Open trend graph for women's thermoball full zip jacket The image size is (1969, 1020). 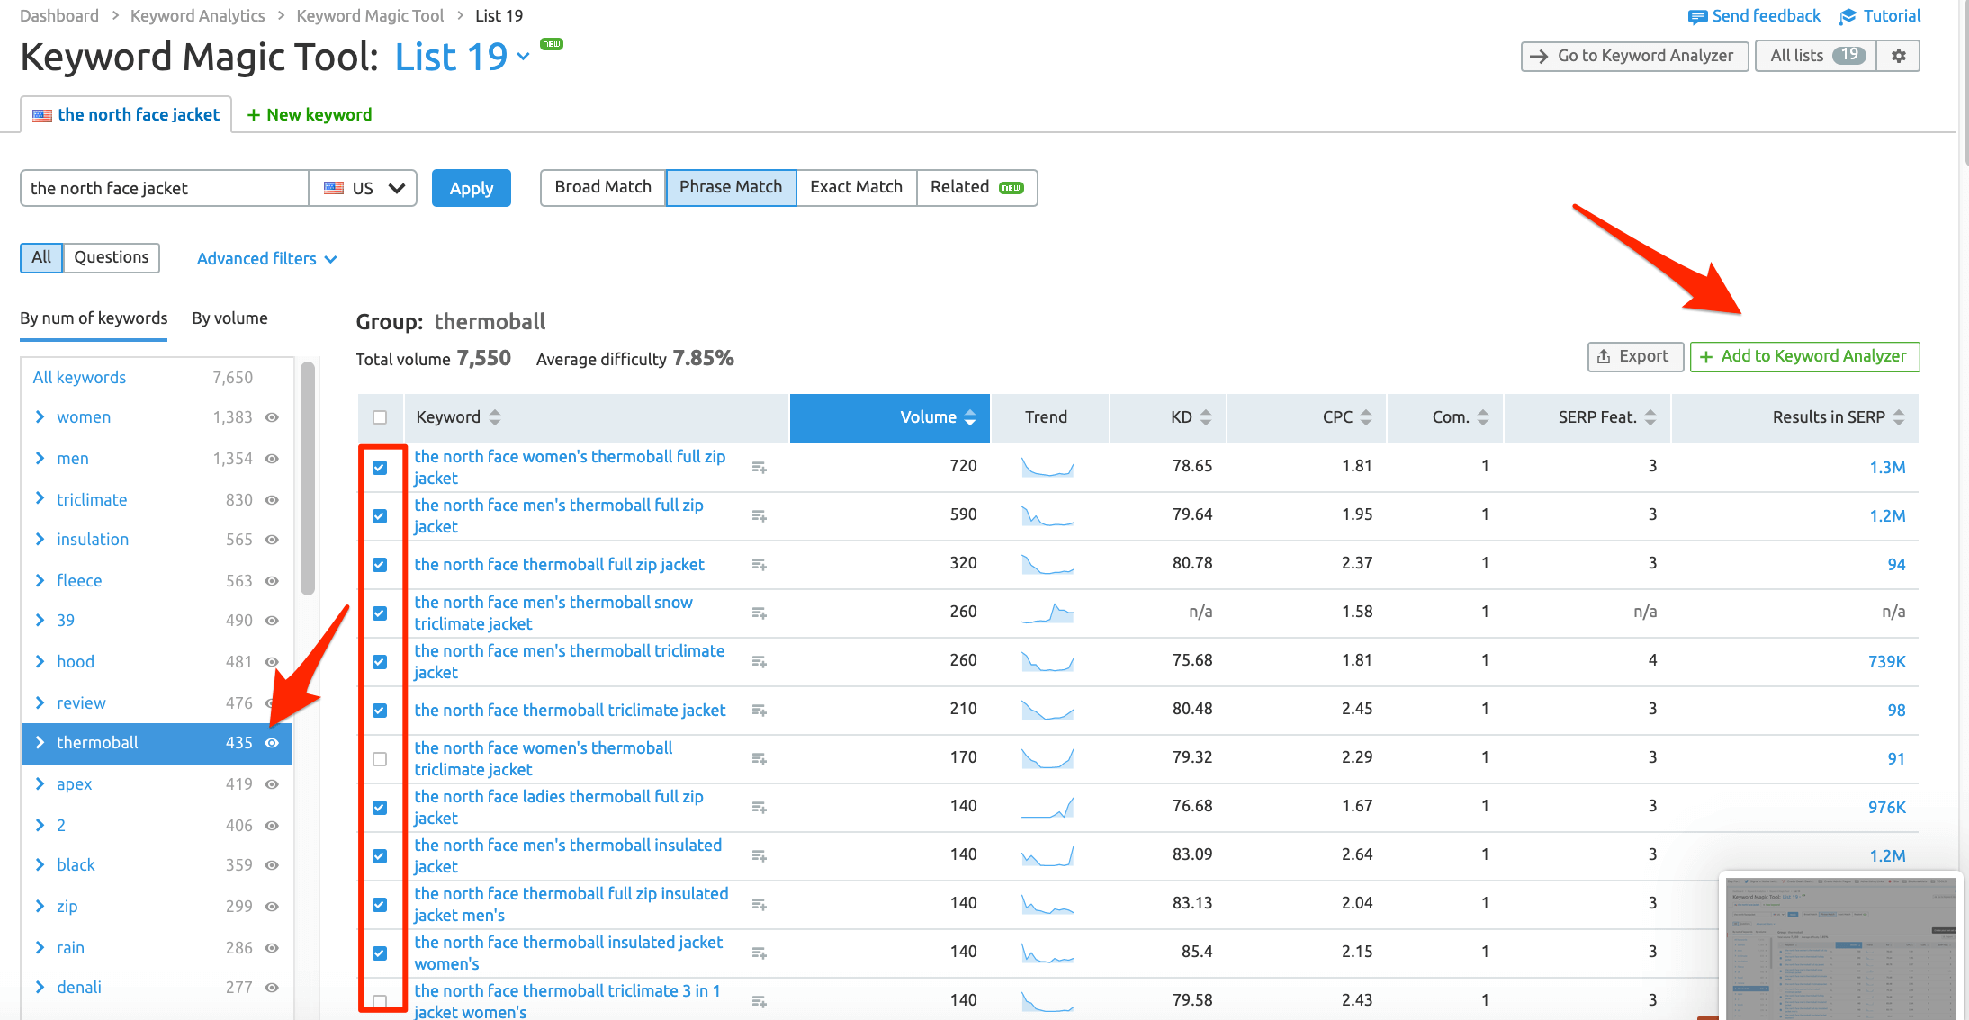1047,467
